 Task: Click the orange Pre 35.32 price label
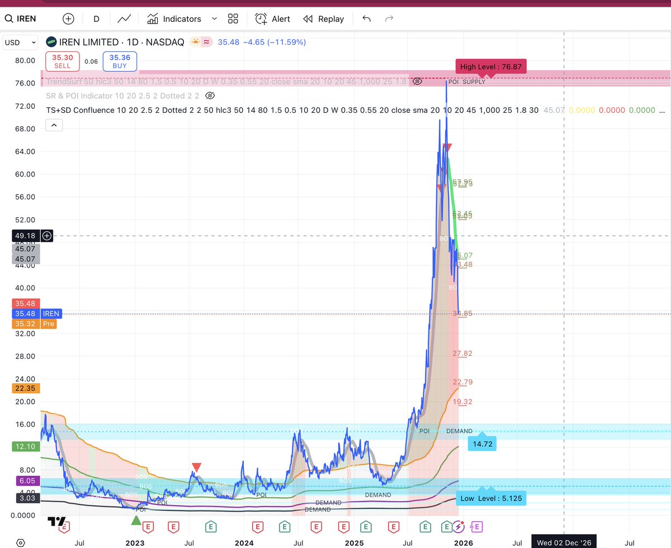coord(34,324)
